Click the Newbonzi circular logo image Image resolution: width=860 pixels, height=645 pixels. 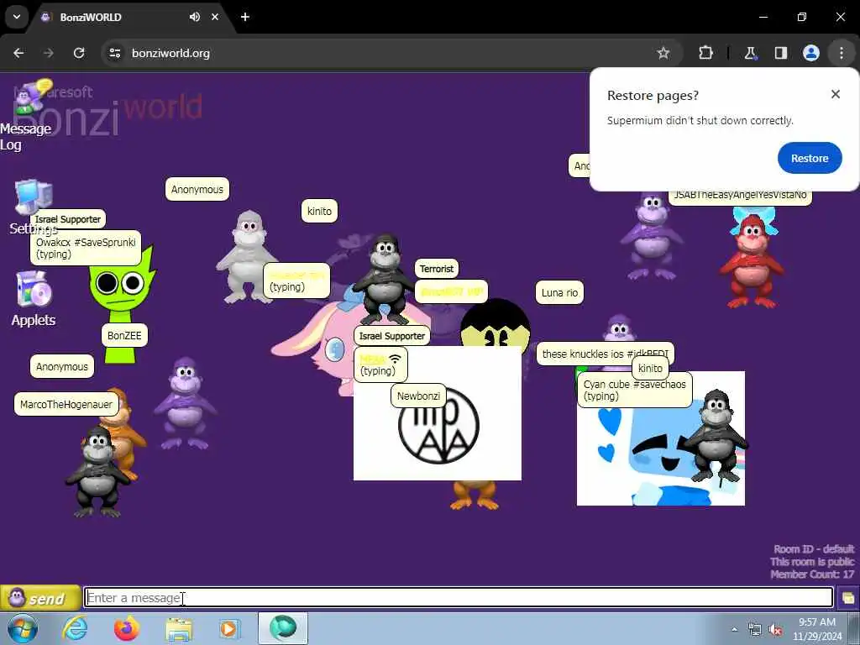click(438, 426)
